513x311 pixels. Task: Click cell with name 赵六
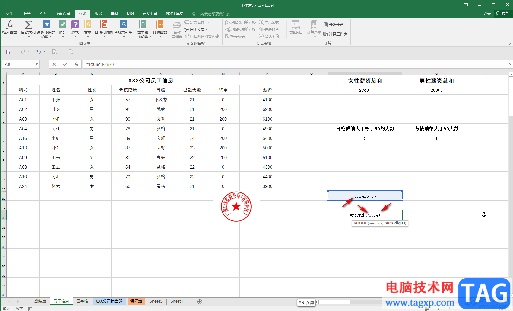(56, 186)
